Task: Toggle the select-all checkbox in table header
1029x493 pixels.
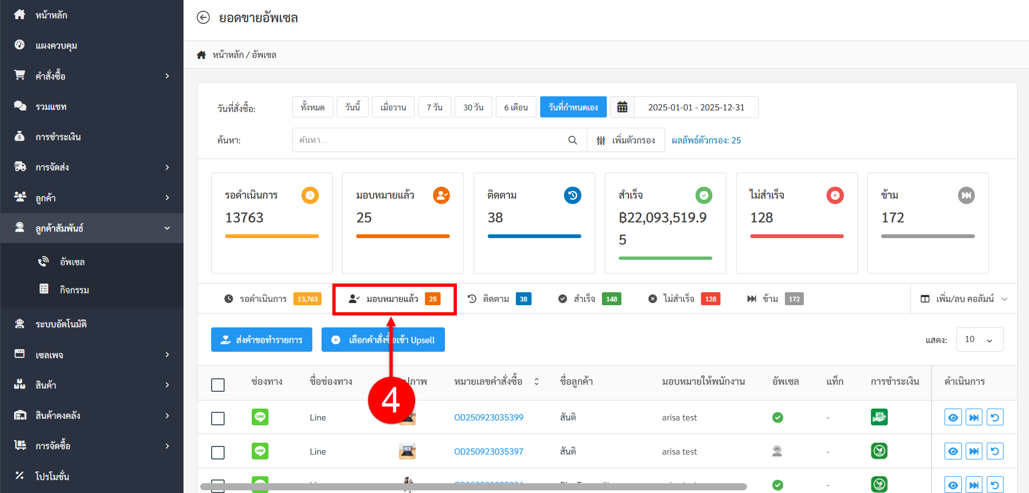Action: [218, 385]
